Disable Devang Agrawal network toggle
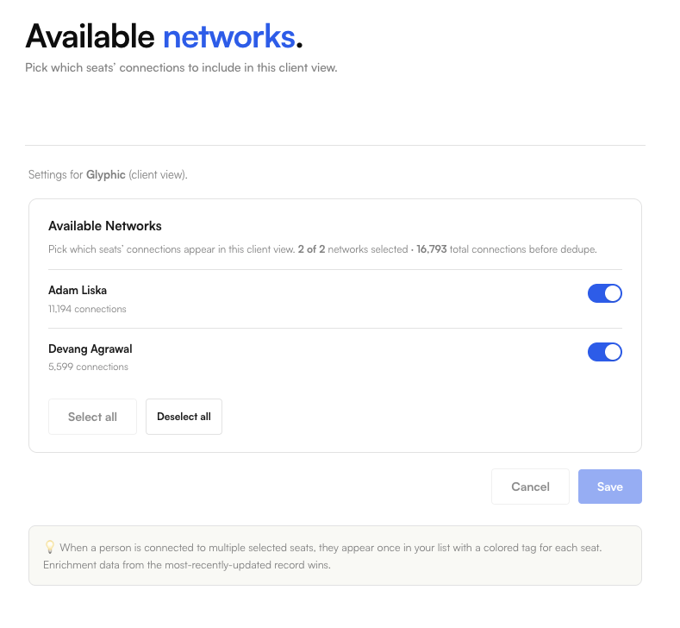Image resolution: width=680 pixels, height=628 pixels. click(x=604, y=352)
